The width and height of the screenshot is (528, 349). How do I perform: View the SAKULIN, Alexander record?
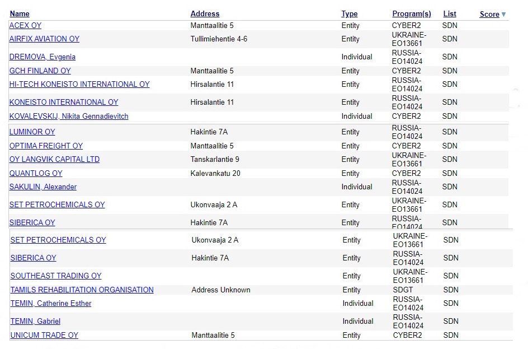43,187
